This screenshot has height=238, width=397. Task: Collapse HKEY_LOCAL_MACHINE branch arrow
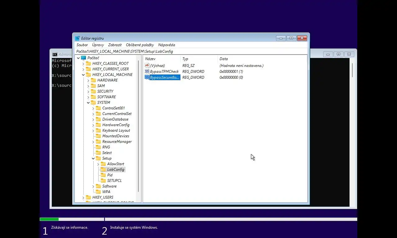click(83, 75)
